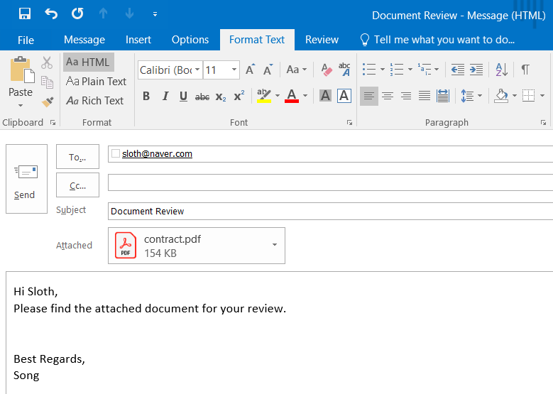Click Tell me what you want to do box
The width and height of the screenshot is (553, 394).
(x=437, y=40)
